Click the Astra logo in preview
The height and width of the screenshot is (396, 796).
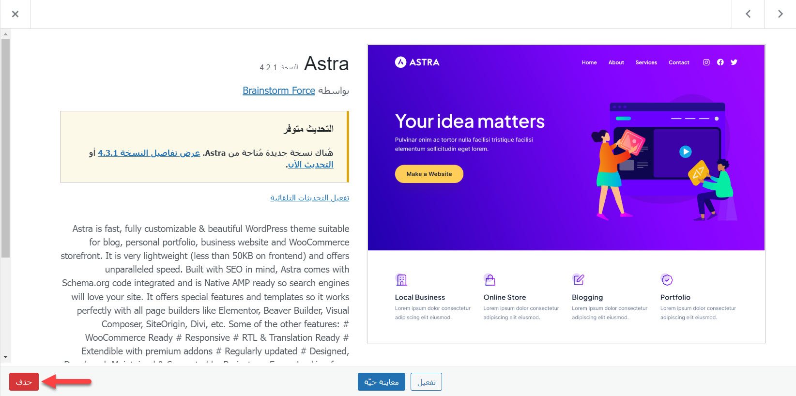(417, 62)
